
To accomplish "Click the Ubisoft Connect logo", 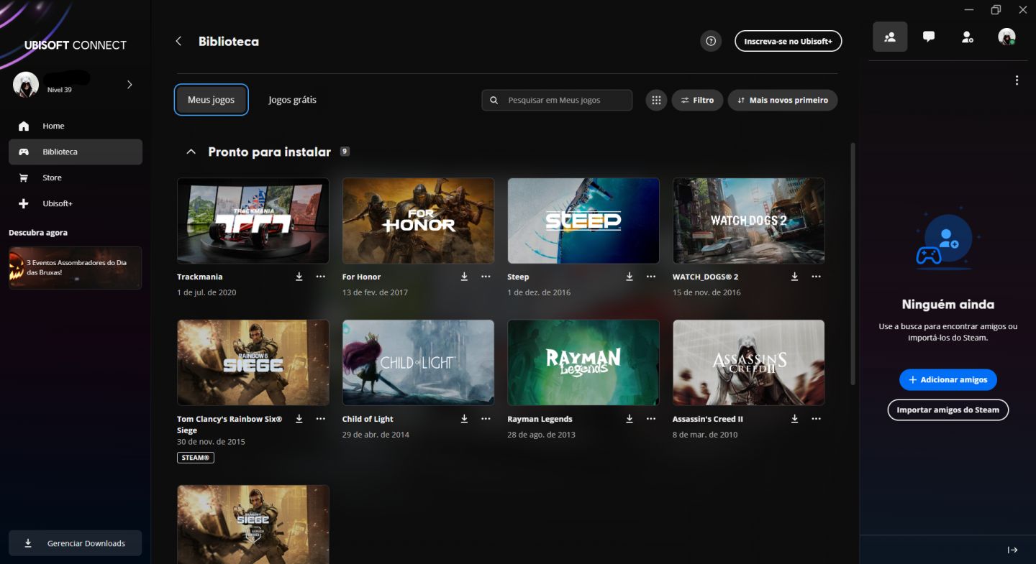I will 76,45.
